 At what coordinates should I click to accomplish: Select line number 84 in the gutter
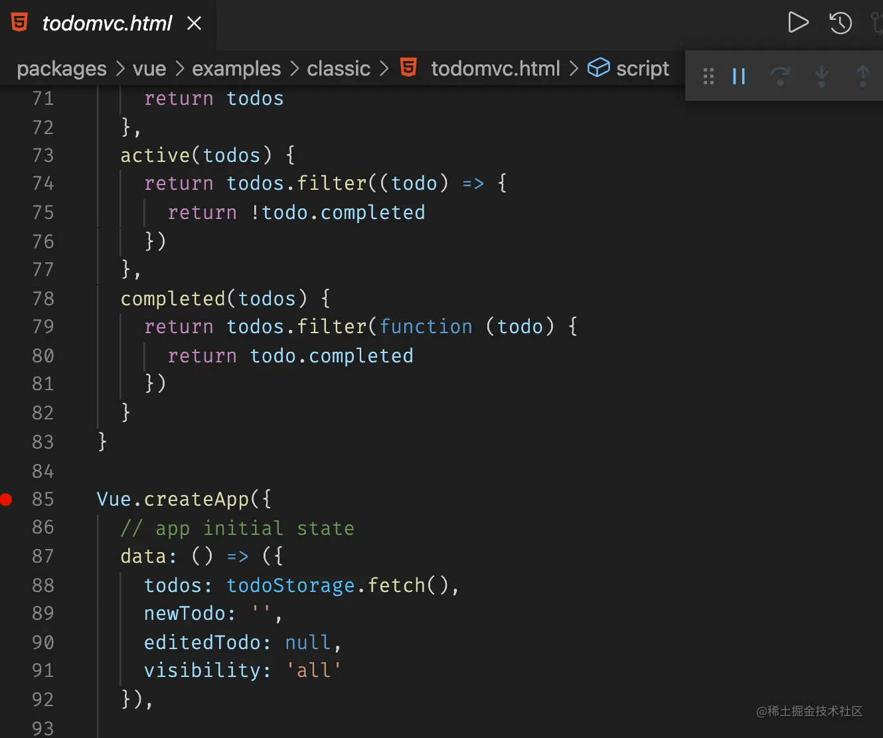click(43, 471)
